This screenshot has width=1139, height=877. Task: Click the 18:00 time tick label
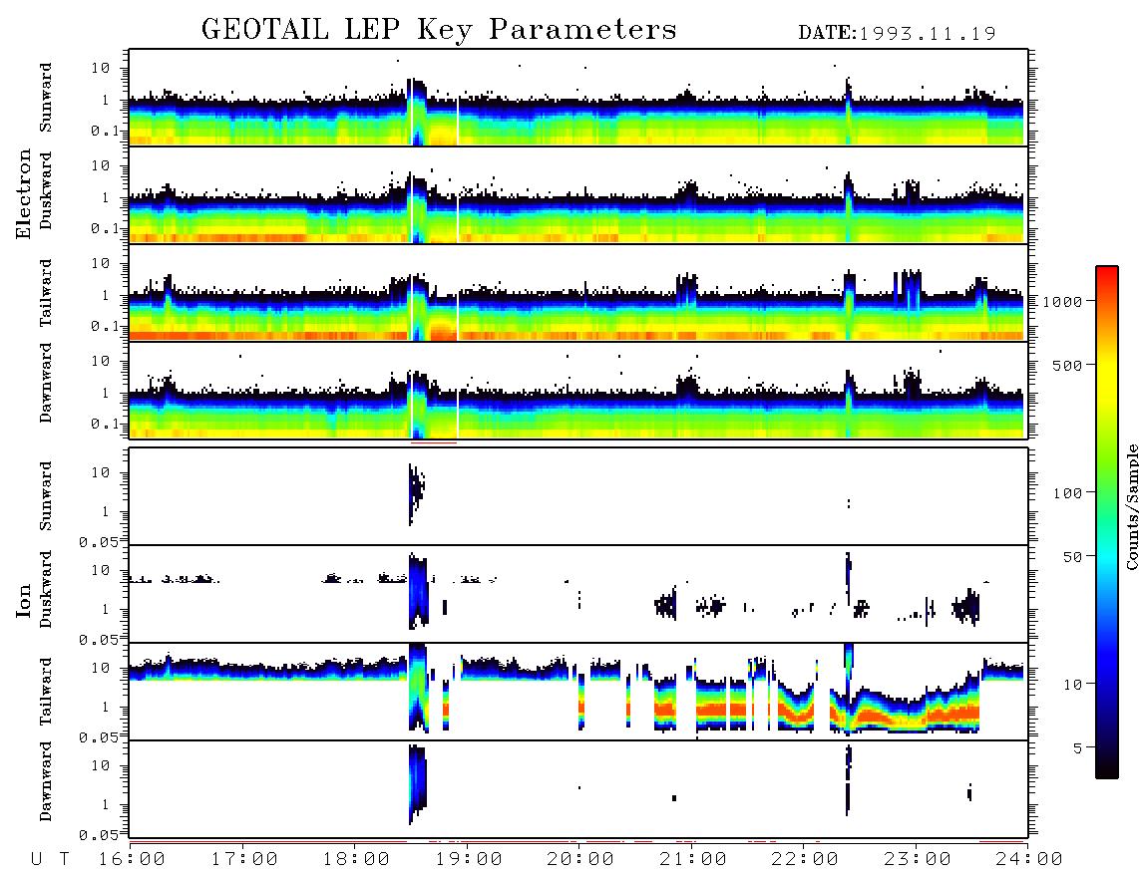(357, 859)
